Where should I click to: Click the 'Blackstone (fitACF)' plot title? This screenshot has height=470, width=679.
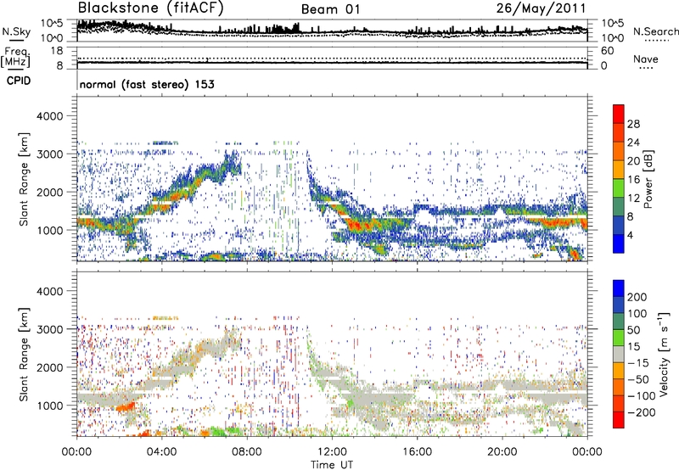(x=150, y=8)
